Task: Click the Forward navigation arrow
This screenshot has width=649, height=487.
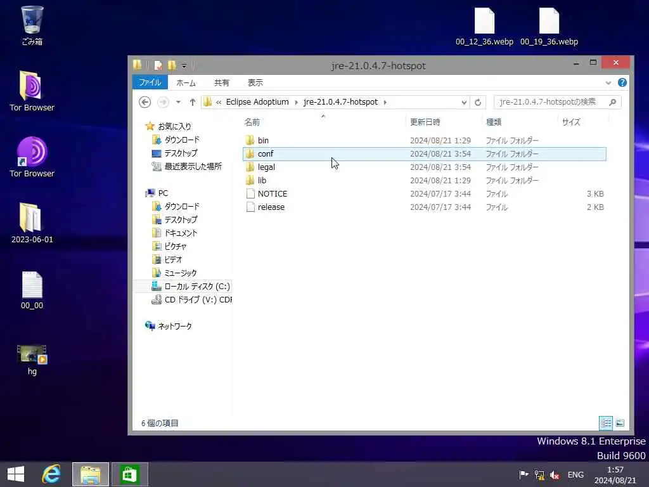Action: click(163, 102)
